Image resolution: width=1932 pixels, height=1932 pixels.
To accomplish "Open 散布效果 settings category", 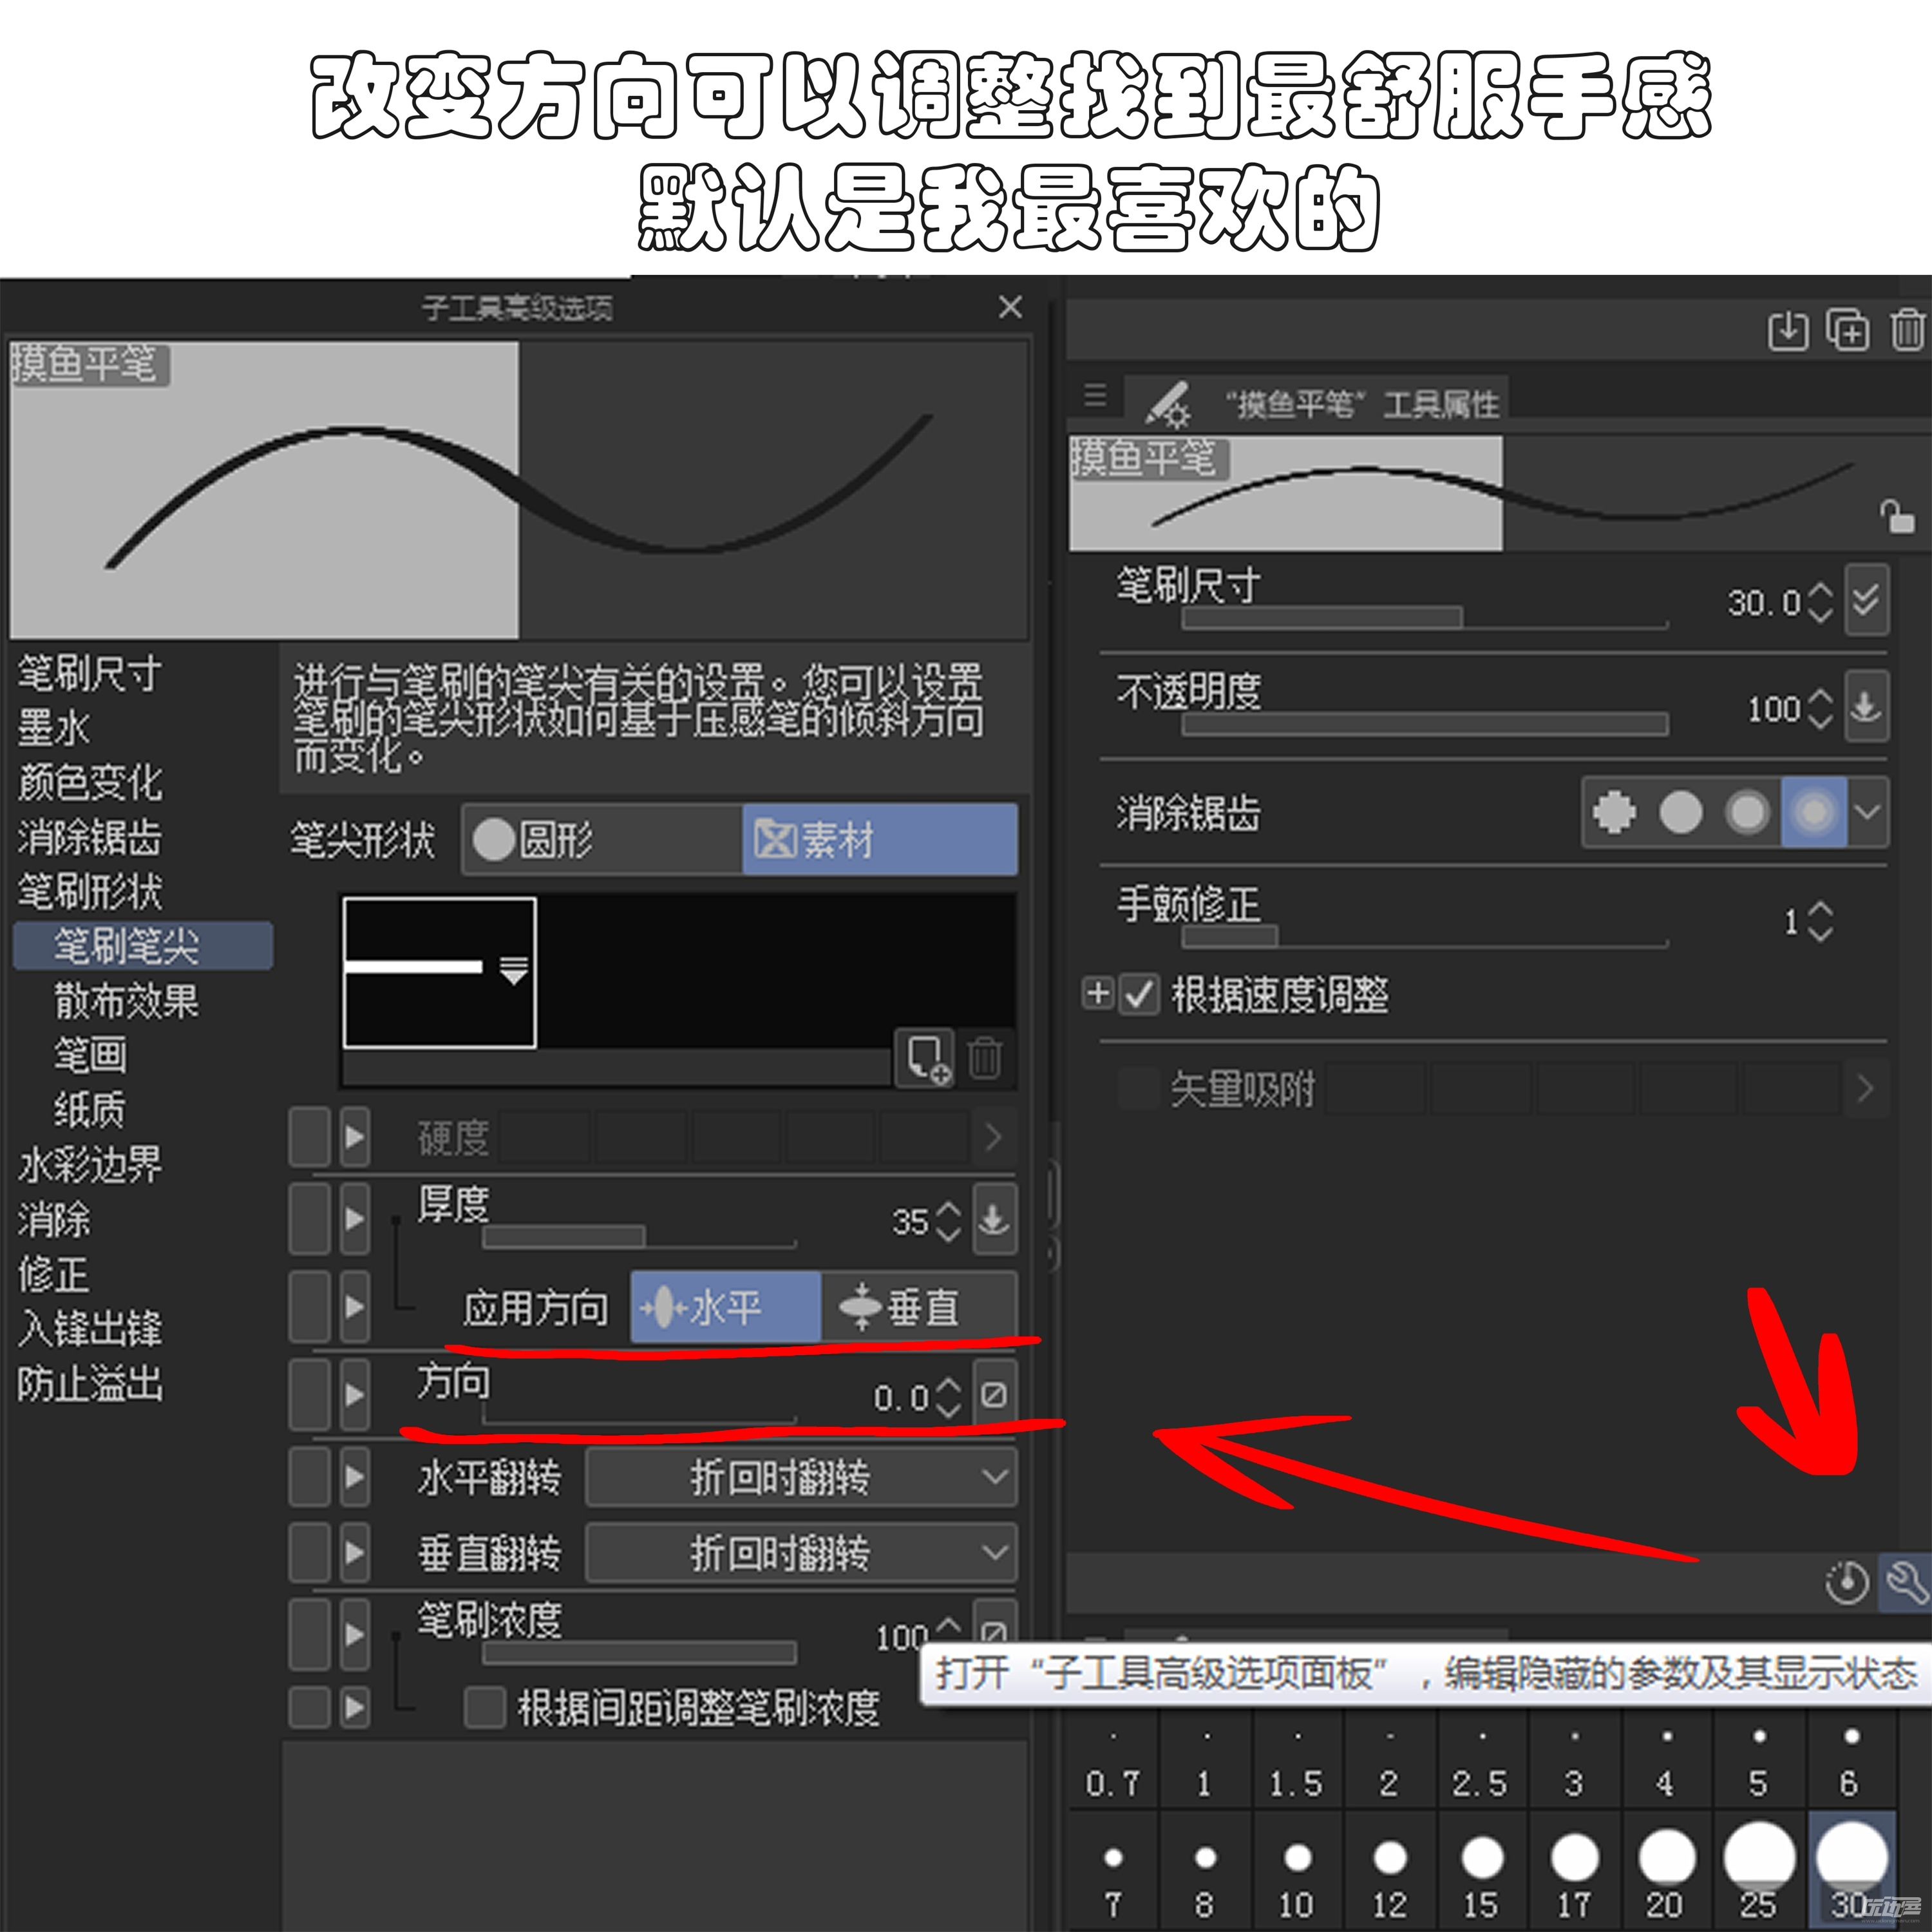I will click(127, 1001).
